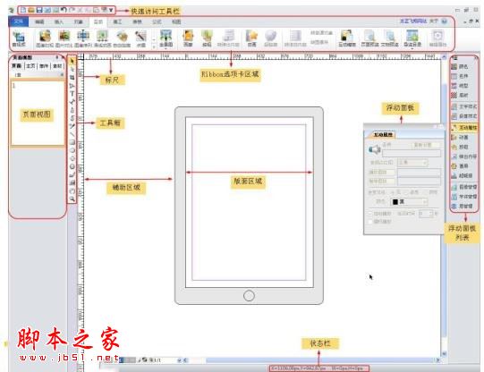Select the arrow selection tool in toolbox
Screen dimensions: 484x372
[72, 61]
